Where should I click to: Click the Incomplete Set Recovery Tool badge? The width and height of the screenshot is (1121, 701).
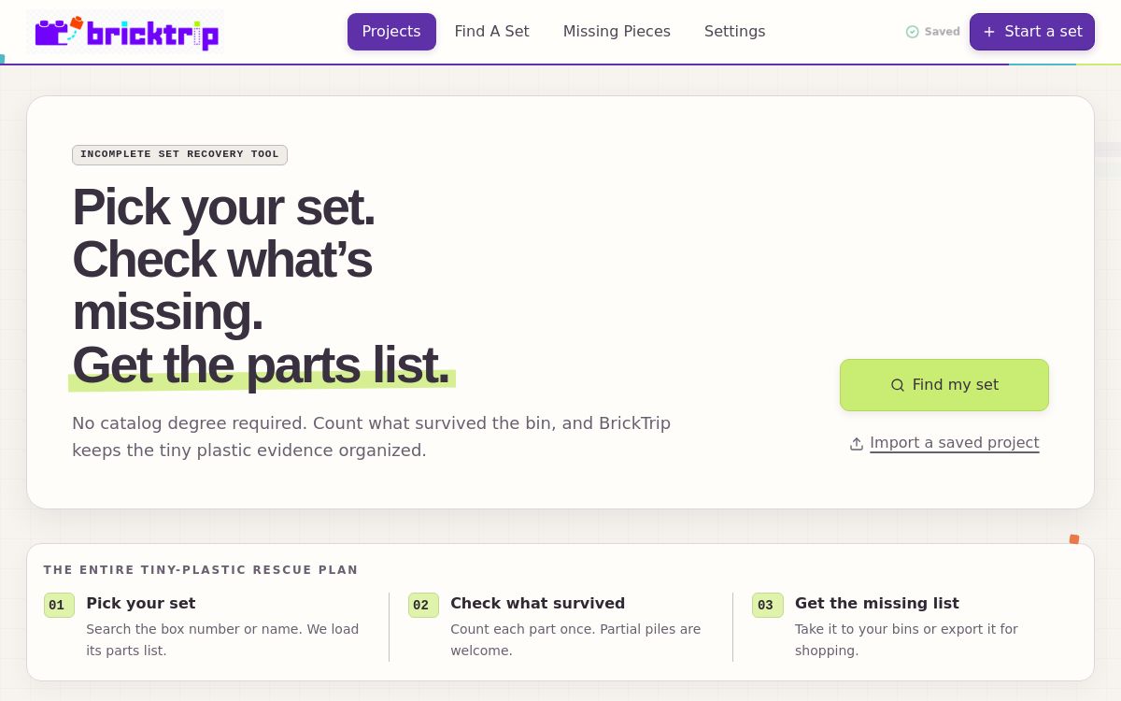(179, 155)
